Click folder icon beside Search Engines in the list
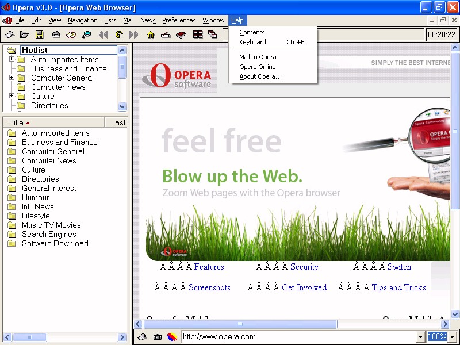This screenshot has width=460, height=345. (x=11, y=235)
